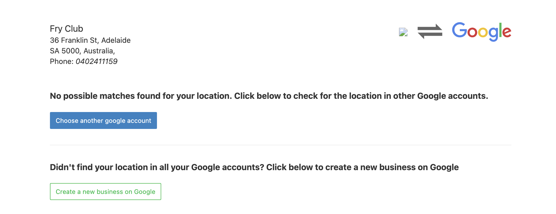Select the Fry Club business name

(x=67, y=29)
